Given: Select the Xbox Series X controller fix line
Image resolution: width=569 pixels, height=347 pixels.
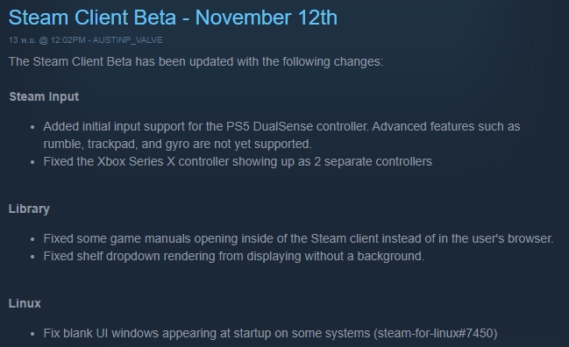Looking at the screenshot, I should click(x=238, y=161).
